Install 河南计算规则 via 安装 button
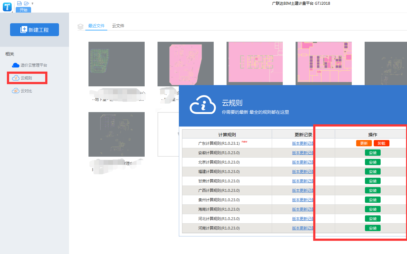This screenshot has height=254, width=407. point(373,228)
